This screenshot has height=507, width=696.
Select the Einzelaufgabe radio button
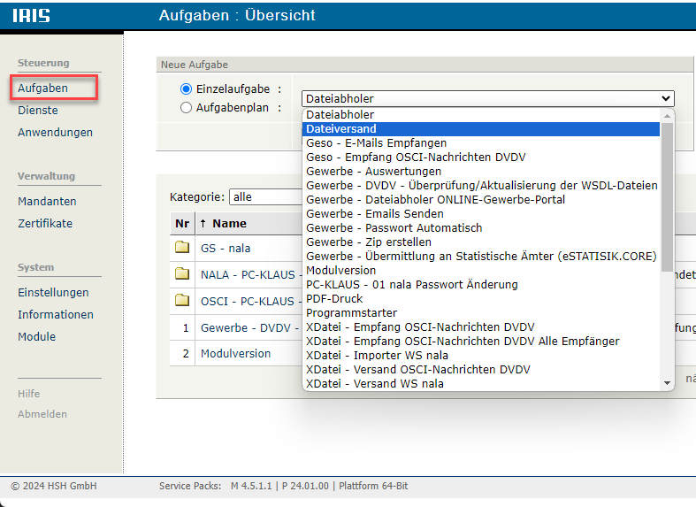click(x=186, y=89)
